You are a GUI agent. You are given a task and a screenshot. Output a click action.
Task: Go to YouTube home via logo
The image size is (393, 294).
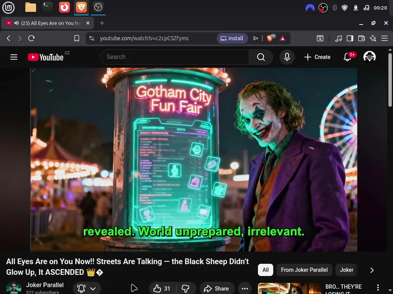coord(45,57)
